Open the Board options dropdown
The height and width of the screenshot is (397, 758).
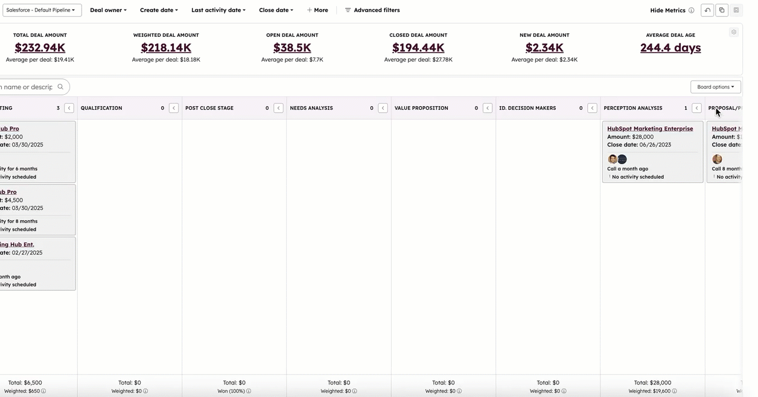[715, 86]
